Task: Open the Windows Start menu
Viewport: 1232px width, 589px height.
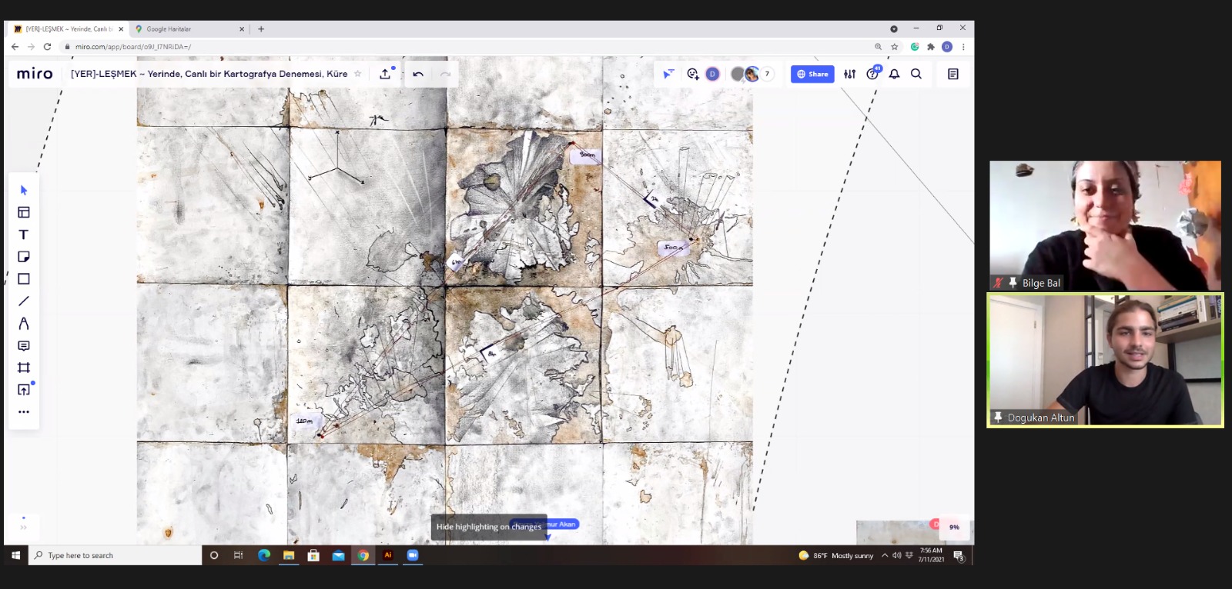Action: (x=15, y=555)
